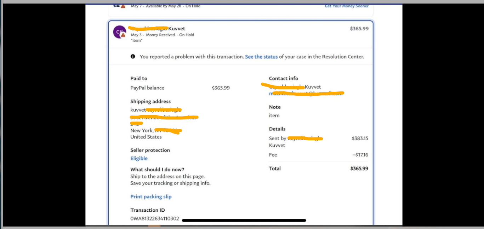Tap the black home indicator bar at the bottom

point(244,221)
